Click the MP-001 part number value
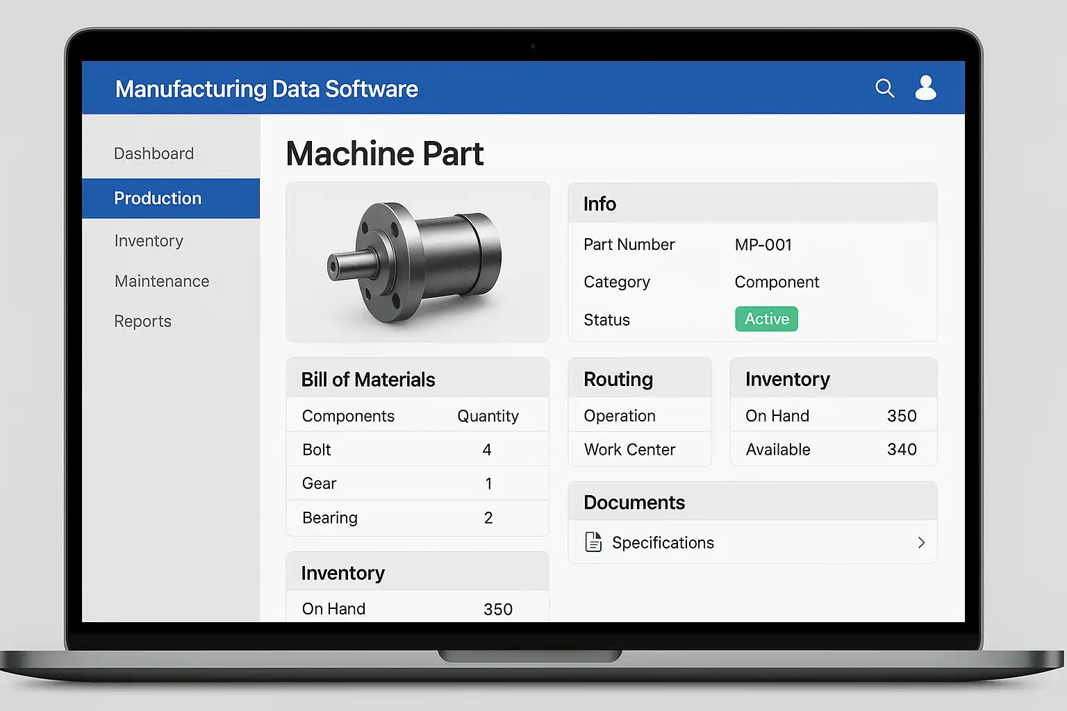The width and height of the screenshot is (1067, 711). click(x=763, y=245)
